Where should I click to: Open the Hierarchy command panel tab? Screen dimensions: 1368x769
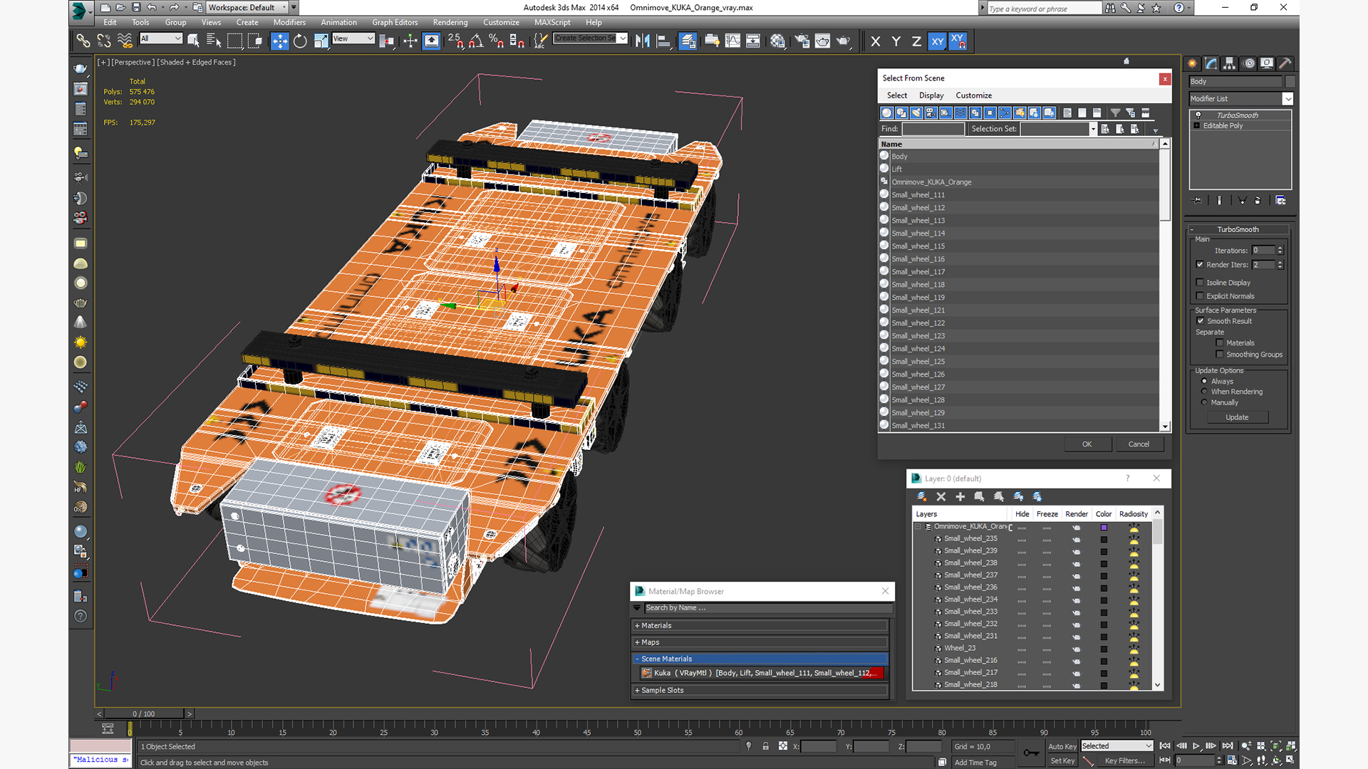coord(1230,63)
